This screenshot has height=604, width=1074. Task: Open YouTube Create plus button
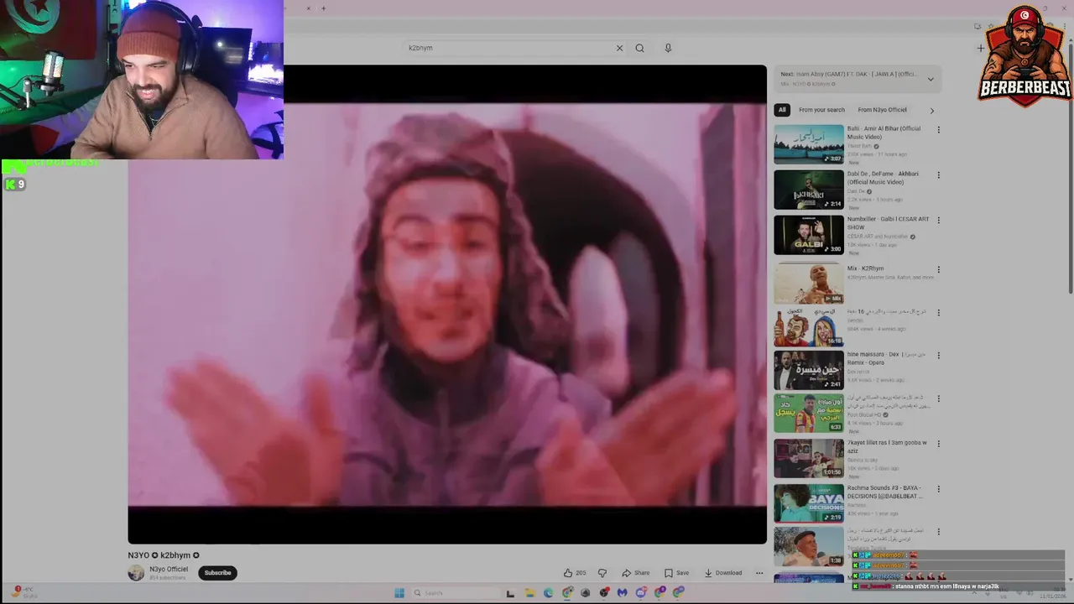980,48
